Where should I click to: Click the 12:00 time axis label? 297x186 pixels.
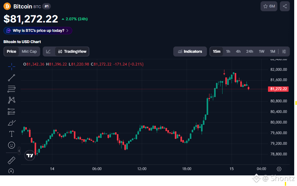(x=142, y=169)
